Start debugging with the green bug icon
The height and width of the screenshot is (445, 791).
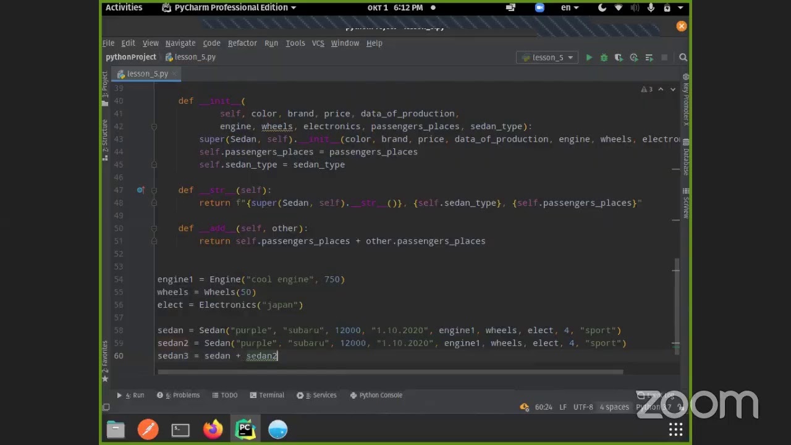604,57
